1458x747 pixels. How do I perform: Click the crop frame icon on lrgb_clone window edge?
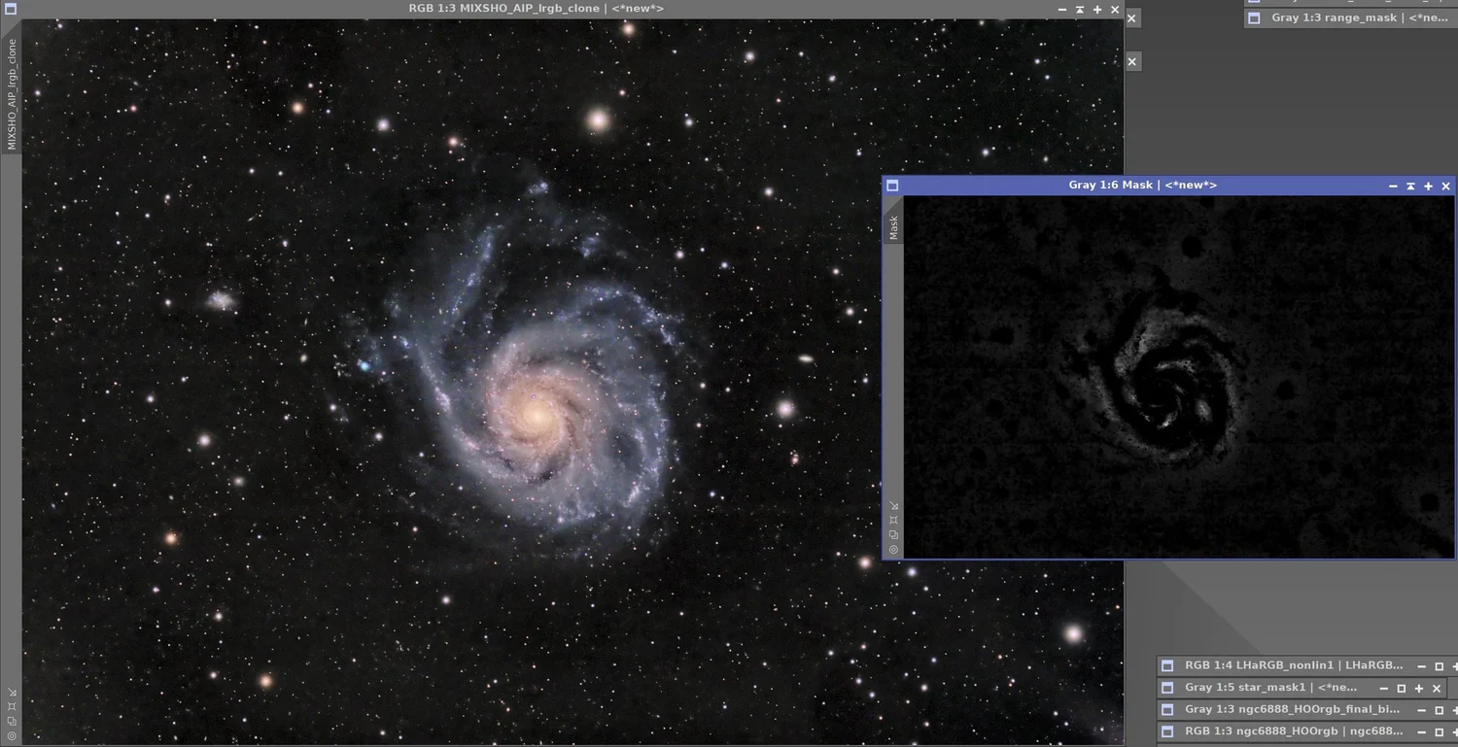[13, 707]
